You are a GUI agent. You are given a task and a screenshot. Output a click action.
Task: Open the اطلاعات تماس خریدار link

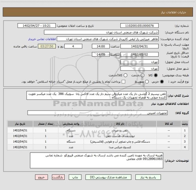[x=42, y=39]
